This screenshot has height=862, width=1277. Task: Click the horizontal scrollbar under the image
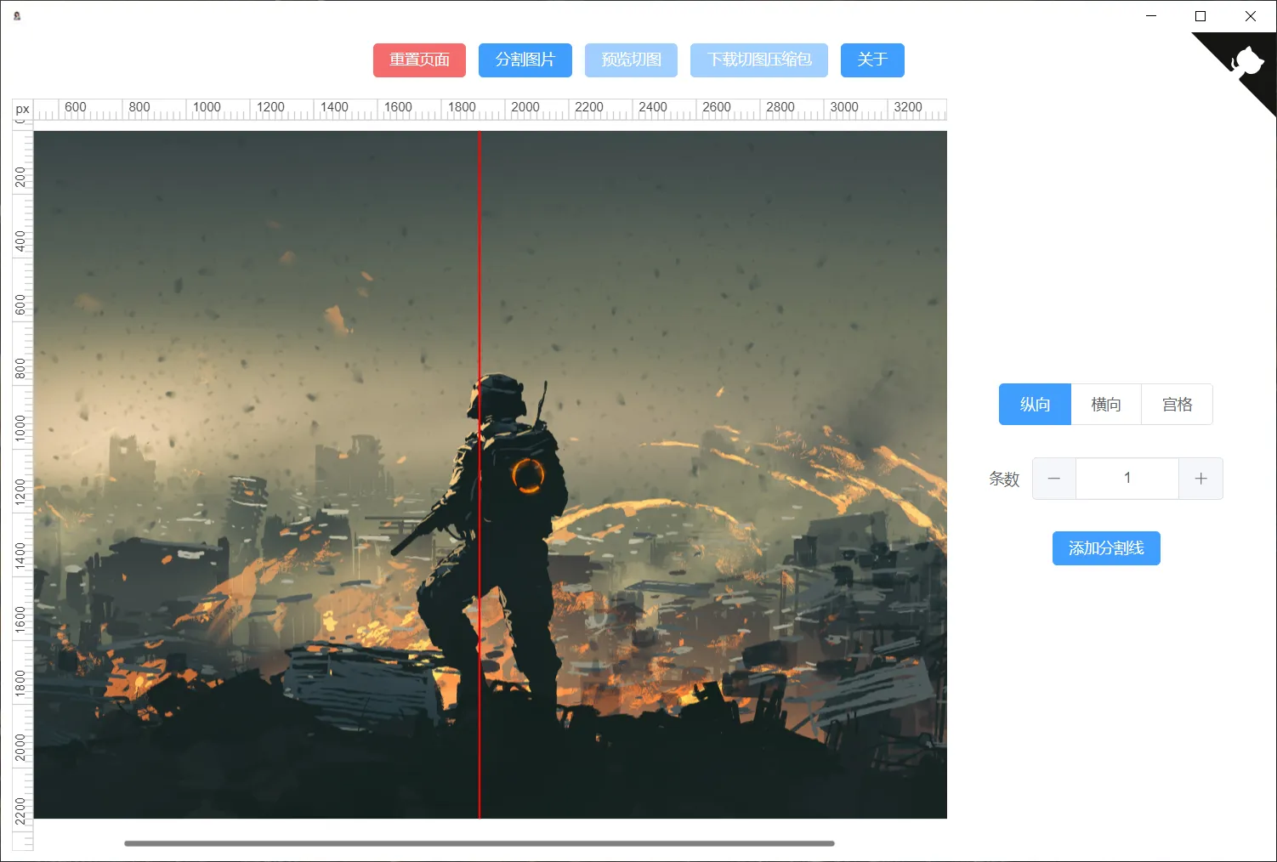[480, 843]
